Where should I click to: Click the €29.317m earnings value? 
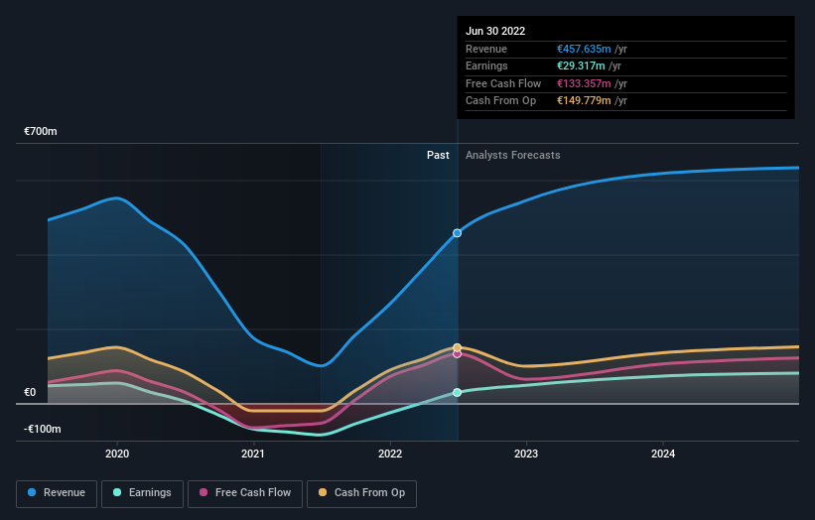[x=581, y=65]
